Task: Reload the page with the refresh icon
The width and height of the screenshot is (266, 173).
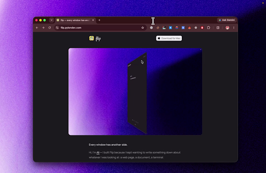Action: (50, 28)
